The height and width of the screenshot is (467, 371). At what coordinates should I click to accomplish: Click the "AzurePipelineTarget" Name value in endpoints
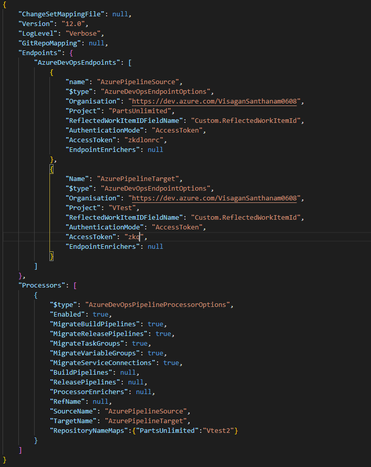[138, 179]
